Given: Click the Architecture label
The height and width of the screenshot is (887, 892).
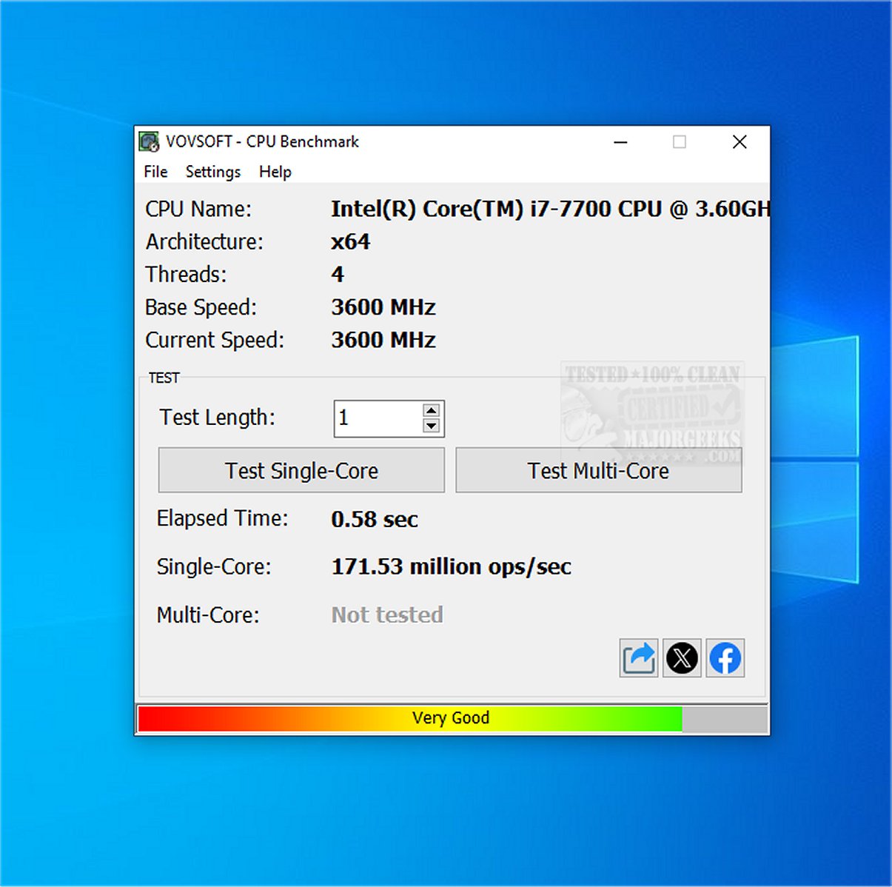Looking at the screenshot, I should (x=204, y=242).
